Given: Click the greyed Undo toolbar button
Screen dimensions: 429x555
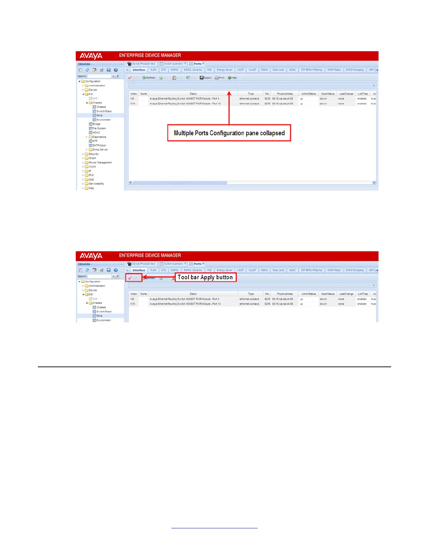Looking at the screenshot, I should (x=191, y=78).
